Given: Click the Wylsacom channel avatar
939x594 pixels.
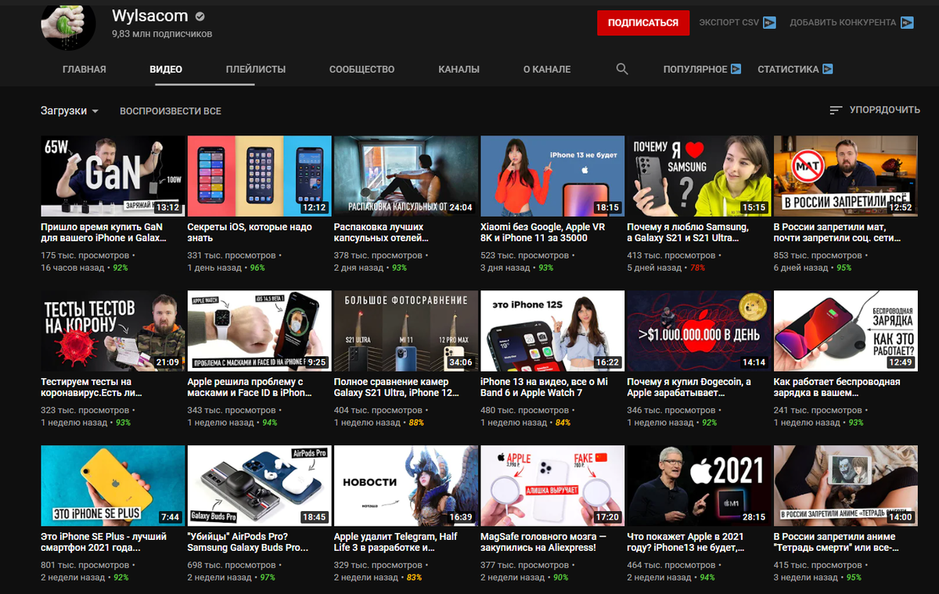Looking at the screenshot, I should (68, 27).
